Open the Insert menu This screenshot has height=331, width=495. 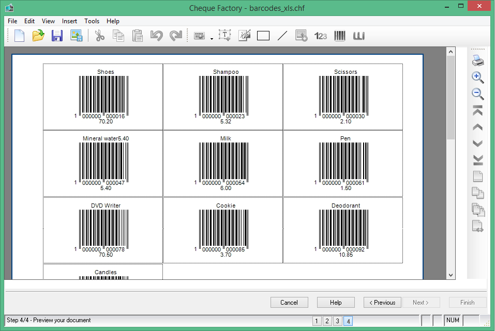coord(69,21)
